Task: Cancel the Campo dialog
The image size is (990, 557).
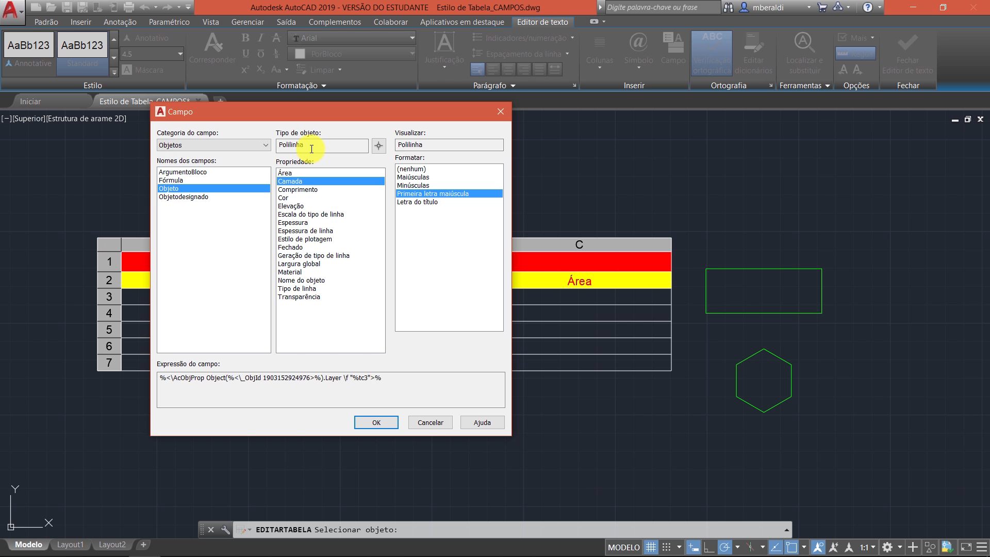Action: pyautogui.click(x=430, y=422)
